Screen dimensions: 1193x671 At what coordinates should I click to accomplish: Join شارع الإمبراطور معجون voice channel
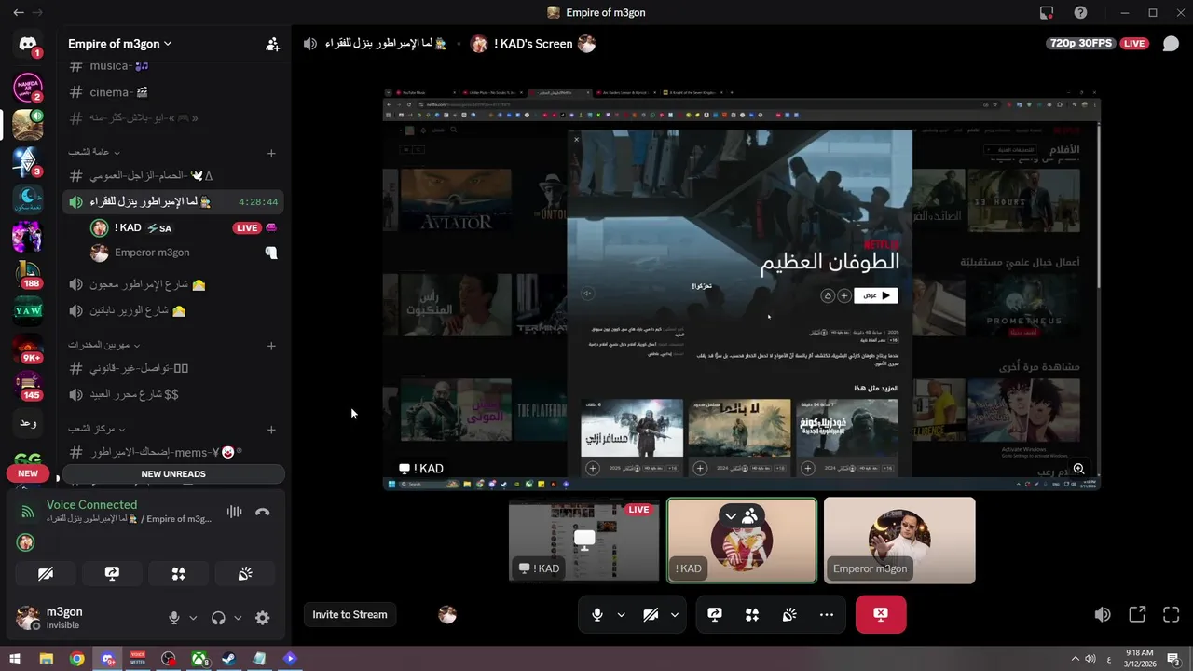coord(172,284)
